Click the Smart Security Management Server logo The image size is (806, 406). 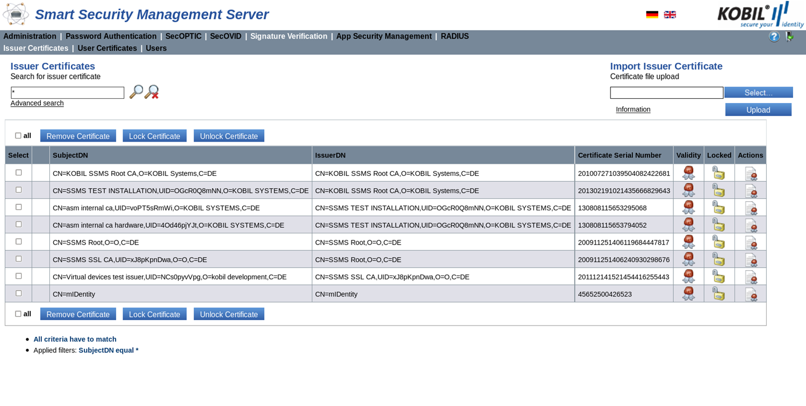tap(16, 14)
